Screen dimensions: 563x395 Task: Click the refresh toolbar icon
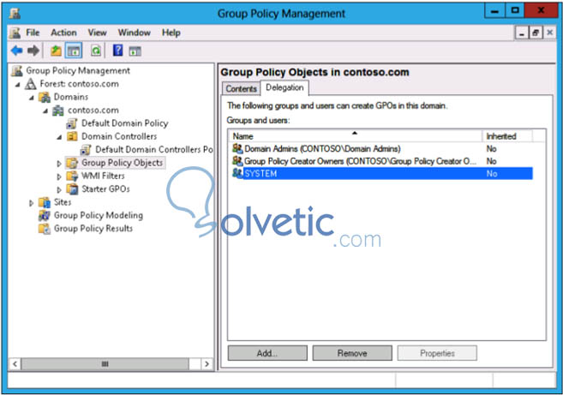coord(96,51)
